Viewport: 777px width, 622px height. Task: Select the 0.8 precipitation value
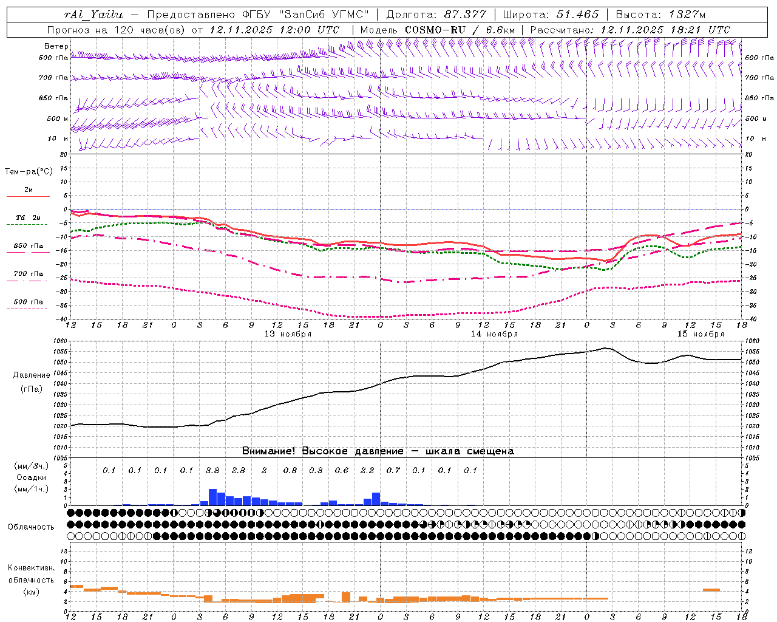tap(290, 470)
